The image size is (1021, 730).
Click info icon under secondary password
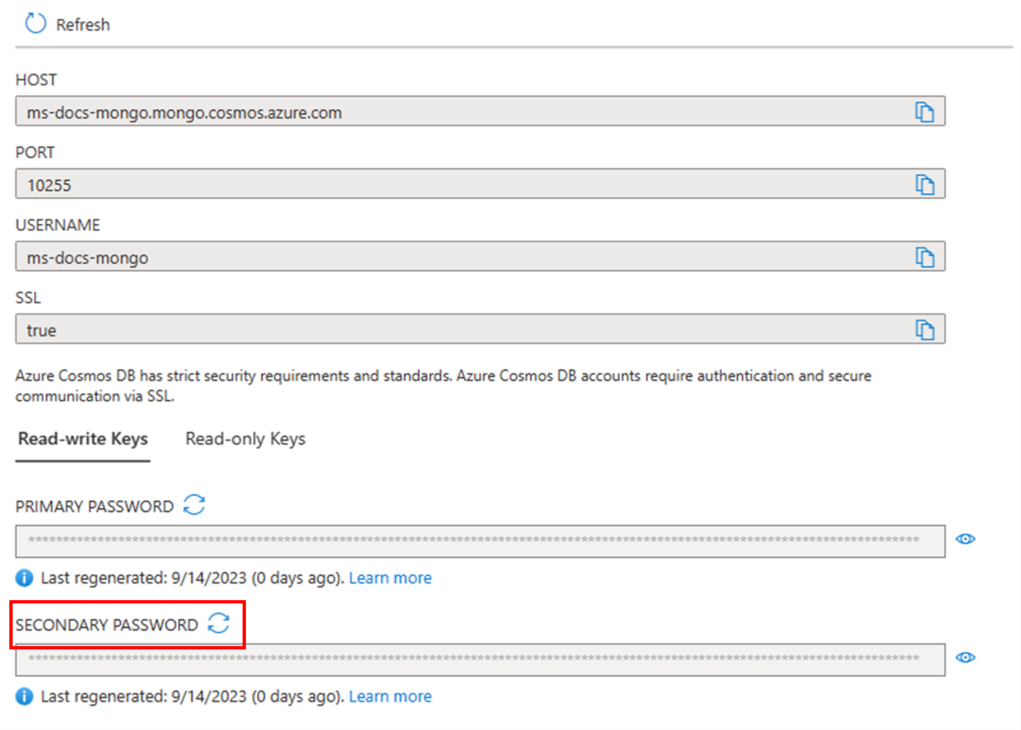coord(24,696)
